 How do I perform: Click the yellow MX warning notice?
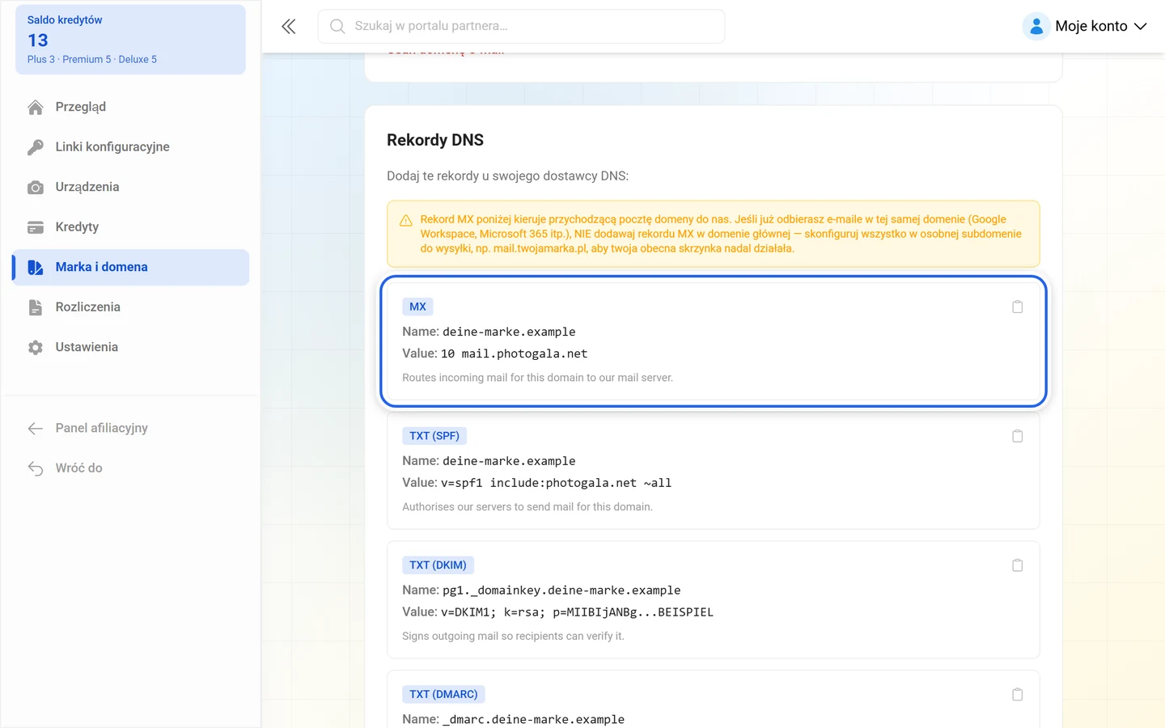[714, 234]
